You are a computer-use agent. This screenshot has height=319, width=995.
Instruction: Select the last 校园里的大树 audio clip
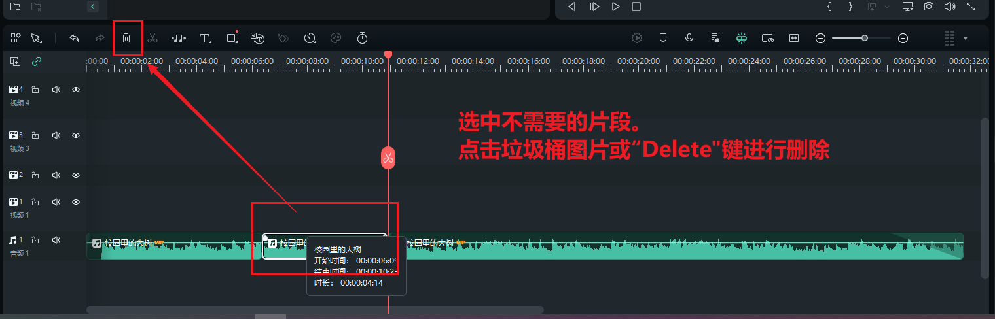[676, 246]
